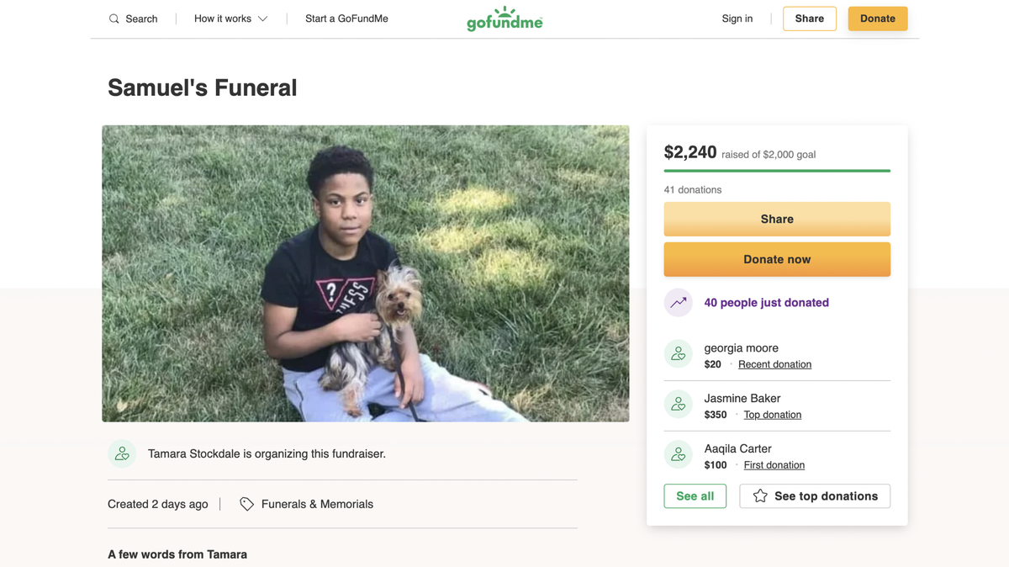
Task: Click Jasmine Baker's donor avatar icon
Action: 679,405
